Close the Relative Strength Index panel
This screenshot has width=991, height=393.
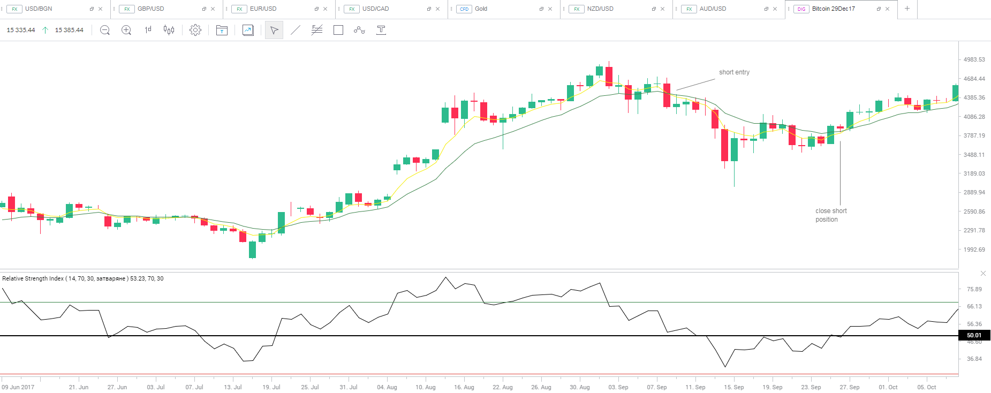[x=983, y=274]
